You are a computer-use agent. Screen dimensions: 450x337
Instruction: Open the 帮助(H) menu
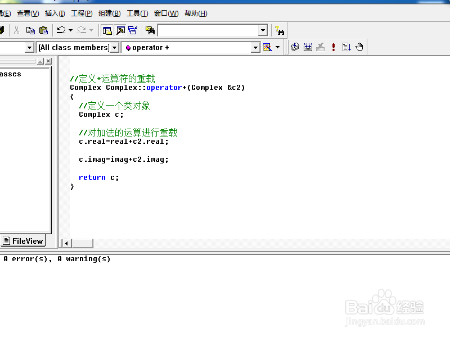[x=196, y=13]
